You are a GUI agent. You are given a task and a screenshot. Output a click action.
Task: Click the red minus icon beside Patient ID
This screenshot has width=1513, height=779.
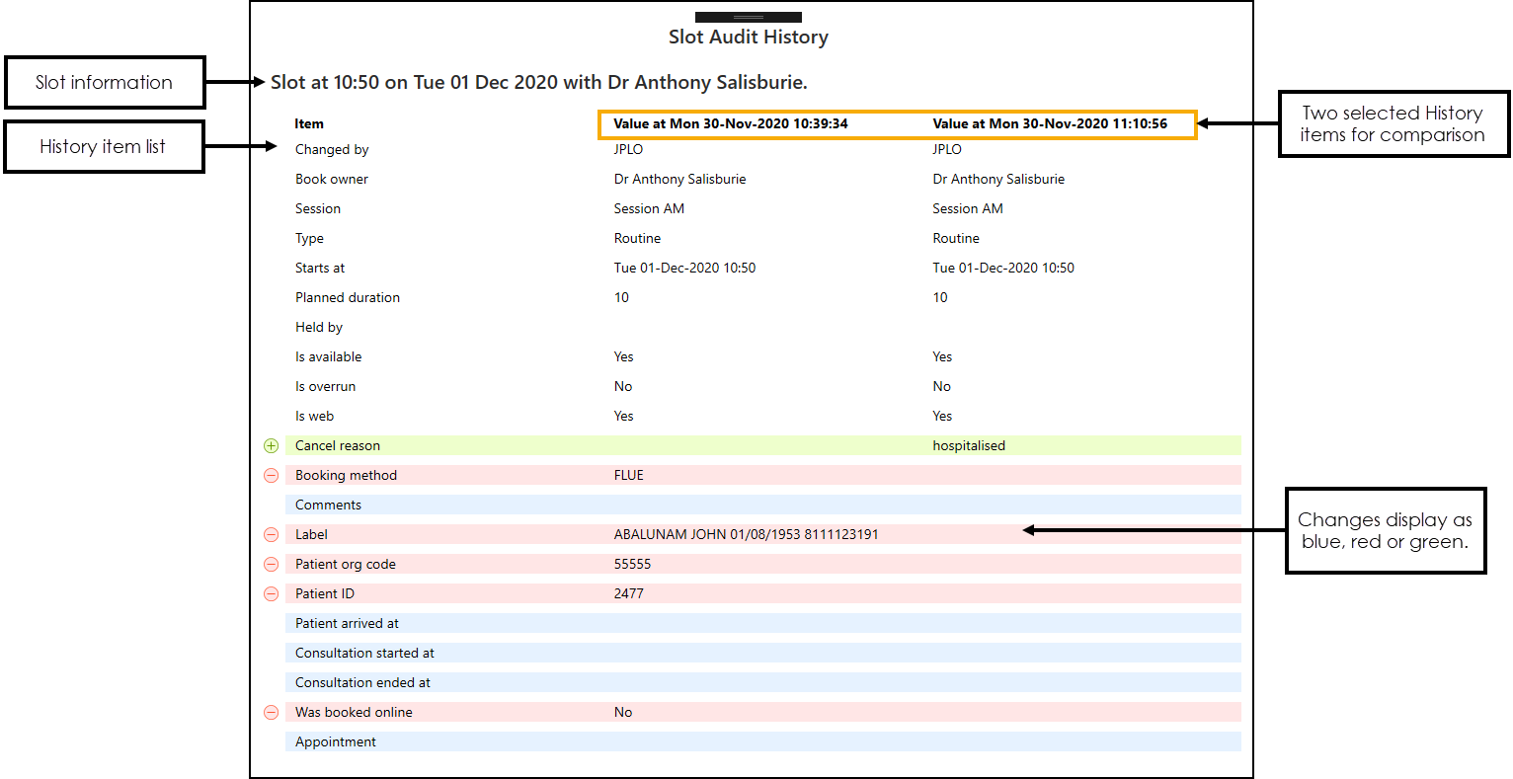(271, 593)
